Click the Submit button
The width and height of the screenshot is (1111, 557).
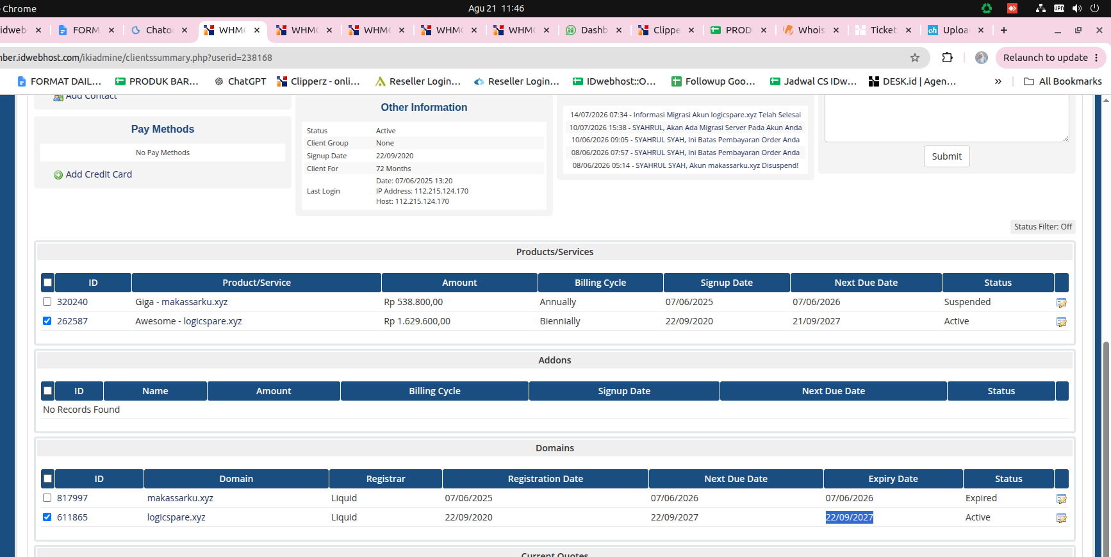[947, 156]
